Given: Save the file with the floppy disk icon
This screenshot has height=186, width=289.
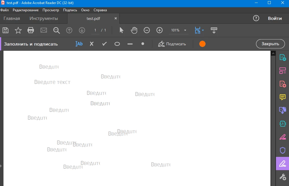Looking at the screenshot, I should tap(6, 30).
